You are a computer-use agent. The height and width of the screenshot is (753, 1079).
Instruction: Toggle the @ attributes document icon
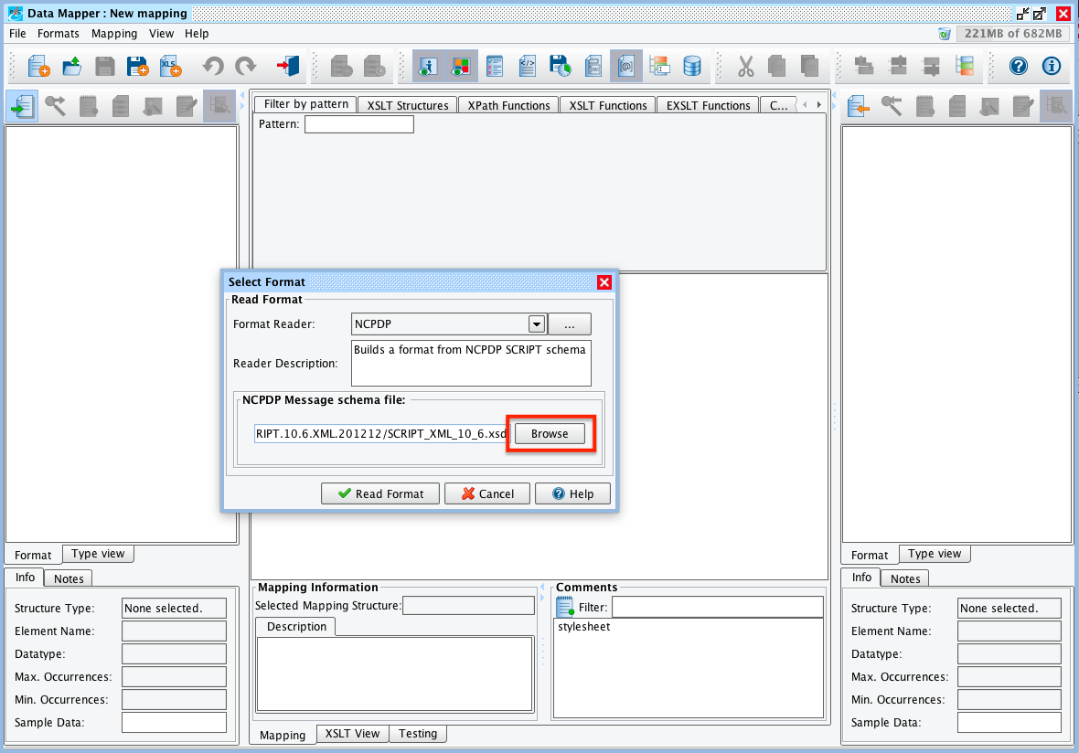(x=625, y=66)
